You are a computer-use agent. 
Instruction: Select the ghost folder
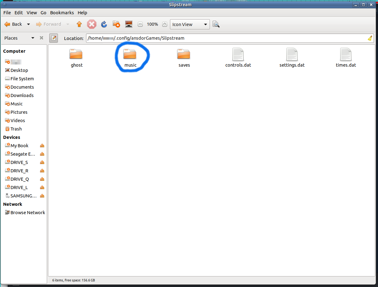[76, 58]
